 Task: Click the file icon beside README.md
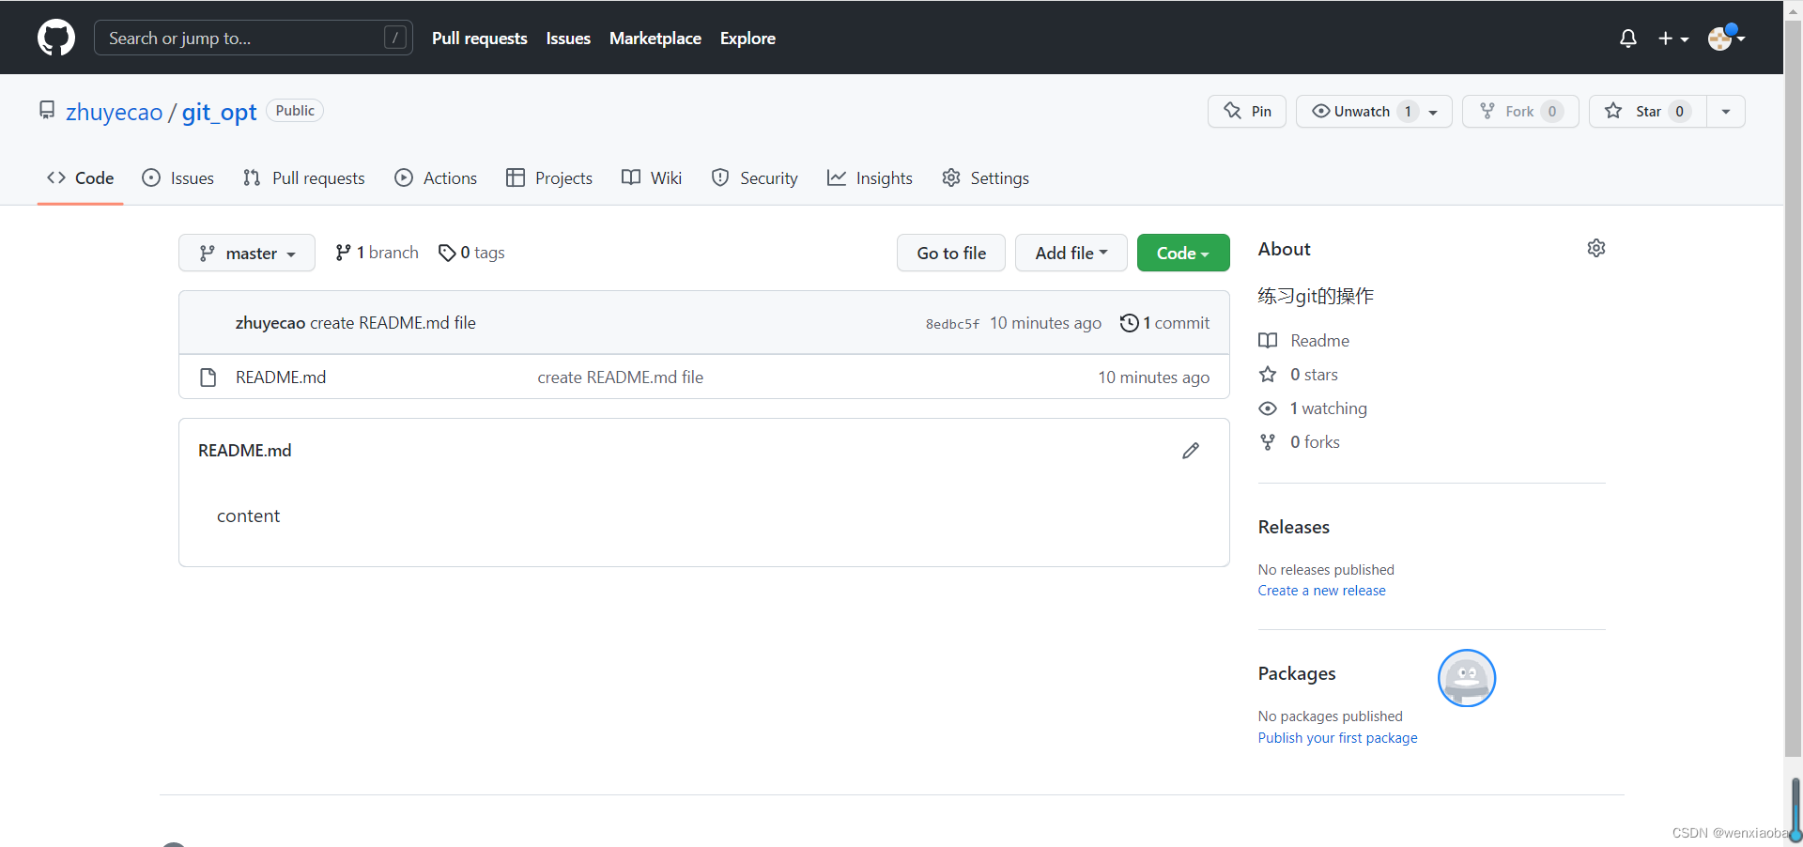click(x=208, y=377)
